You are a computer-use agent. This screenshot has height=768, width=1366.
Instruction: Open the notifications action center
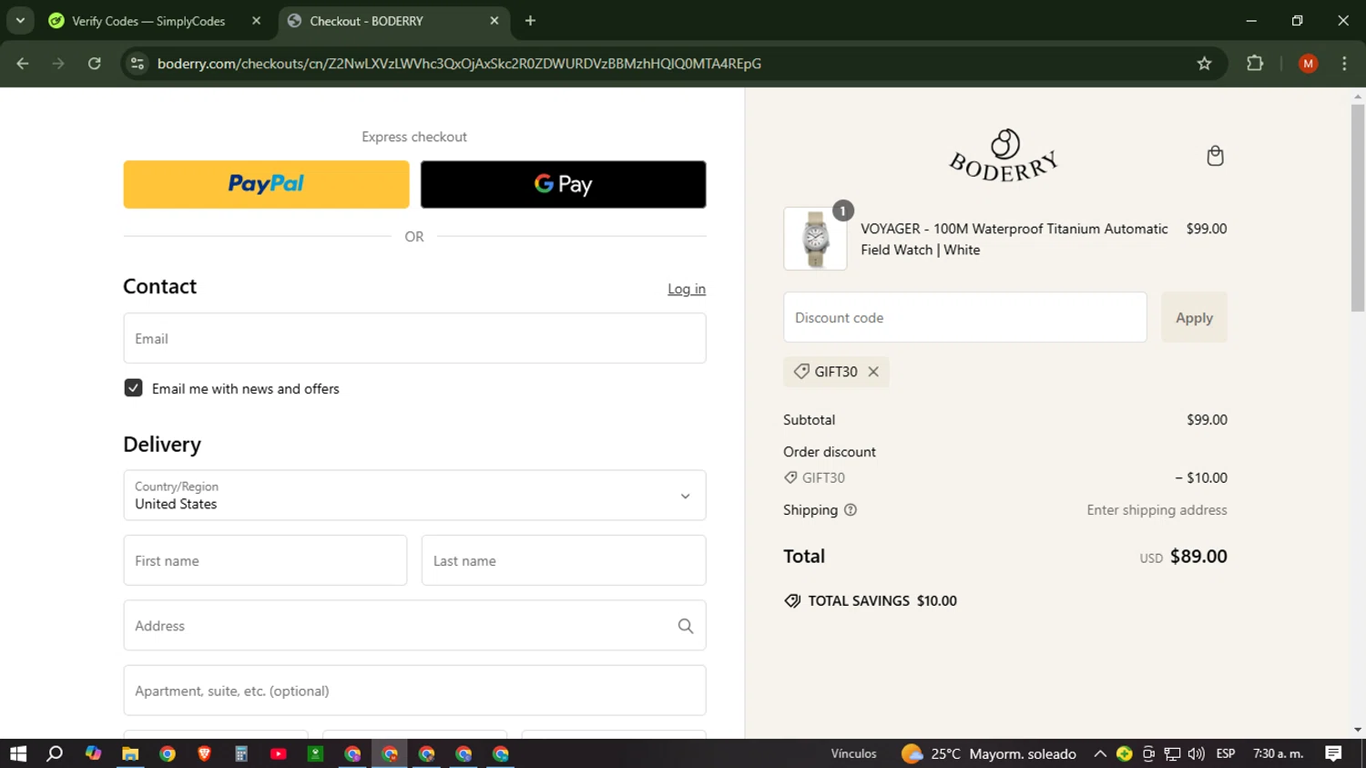coord(1333,753)
